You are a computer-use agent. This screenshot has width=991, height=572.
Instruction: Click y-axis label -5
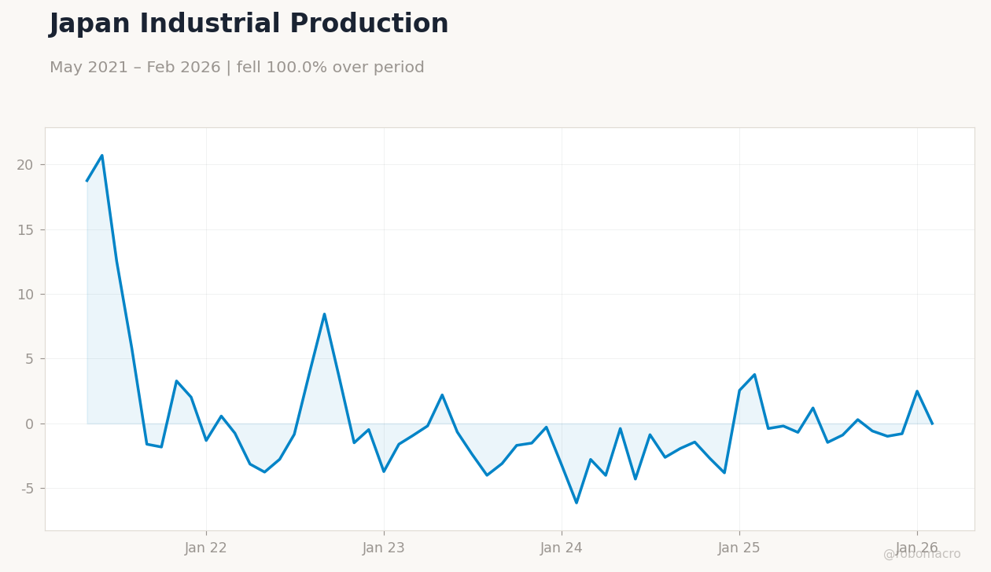[27, 489]
